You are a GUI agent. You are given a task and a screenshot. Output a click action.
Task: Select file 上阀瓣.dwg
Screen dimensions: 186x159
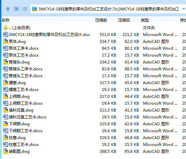(x=19, y=97)
